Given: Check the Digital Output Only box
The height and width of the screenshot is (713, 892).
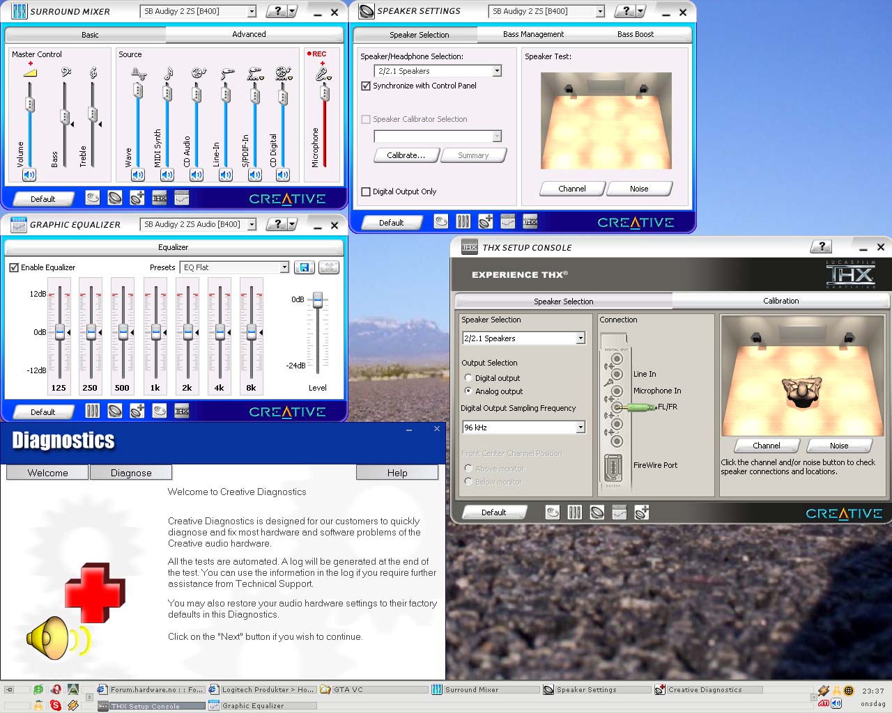Looking at the screenshot, I should point(366,191).
